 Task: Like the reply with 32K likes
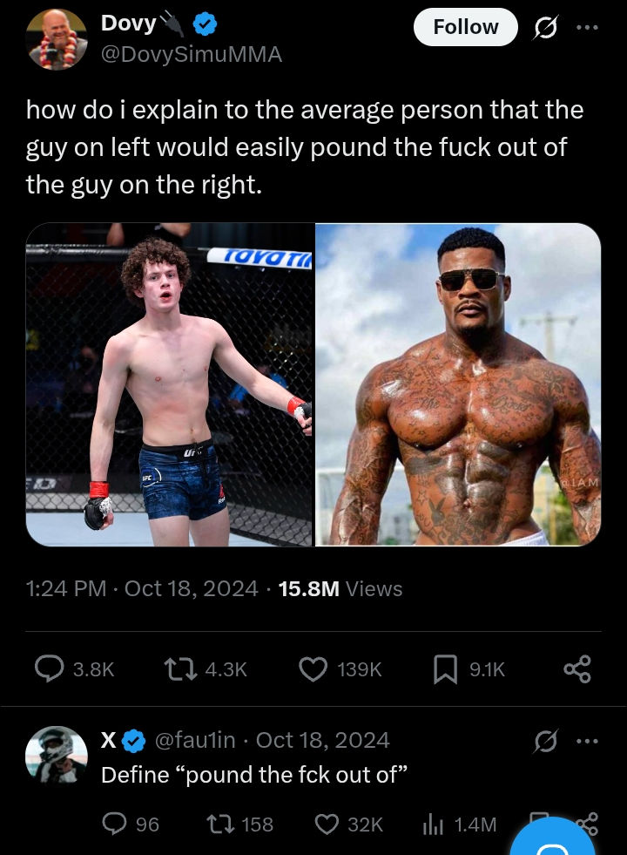pos(327,824)
